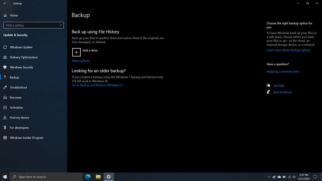Open the Action Center notifications
Screen dimensions: 322x181
(315, 177)
